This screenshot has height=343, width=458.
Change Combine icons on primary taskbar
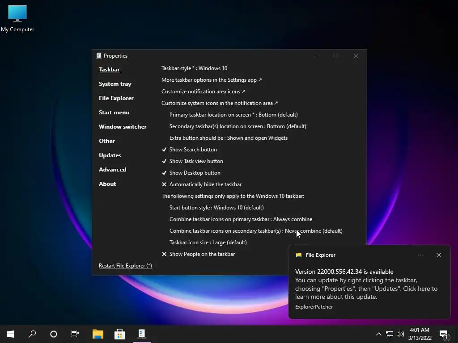241,219
